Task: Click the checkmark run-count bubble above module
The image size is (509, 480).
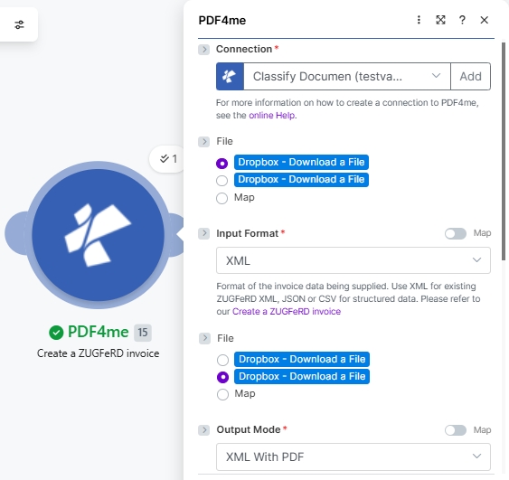Action: tap(168, 159)
